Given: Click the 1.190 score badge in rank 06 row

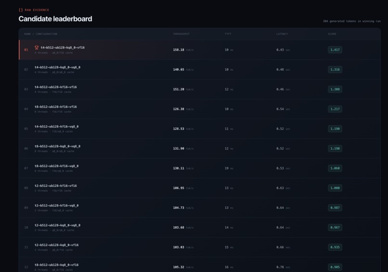Looking at the screenshot, I should tap(335, 148).
